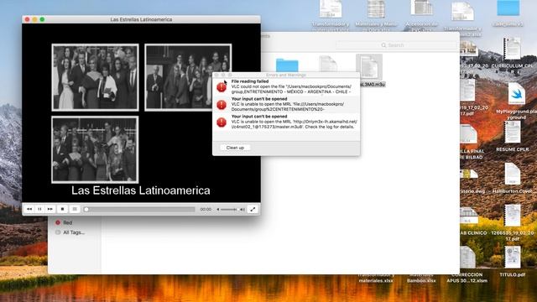Toggle the VLC playlist view button
Image resolution: width=537 pixels, height=302 pixels.
75,209
